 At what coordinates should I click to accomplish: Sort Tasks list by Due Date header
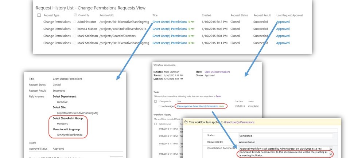(238, 102)
